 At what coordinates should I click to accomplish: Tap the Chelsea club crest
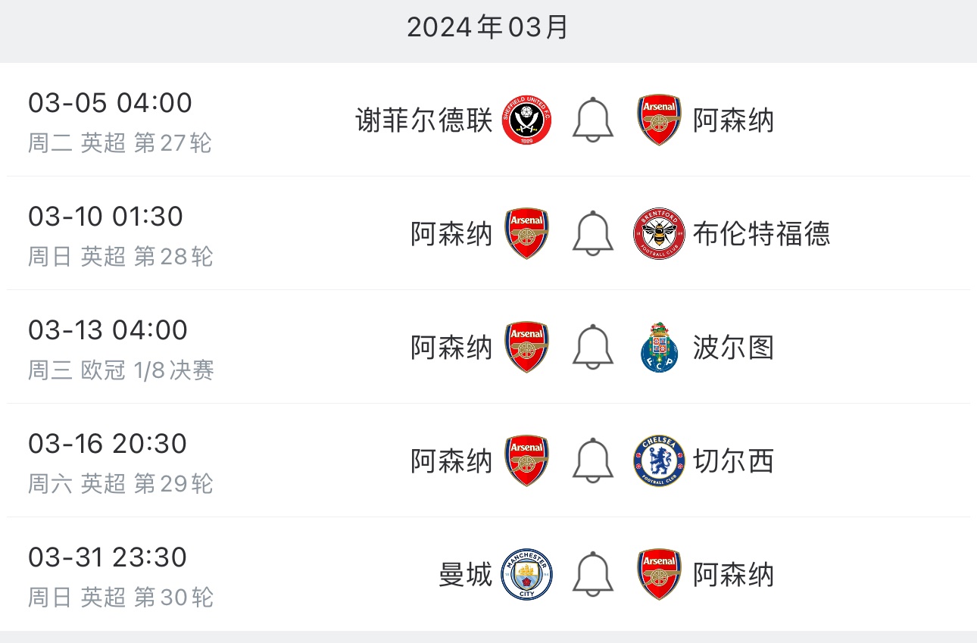659,460
